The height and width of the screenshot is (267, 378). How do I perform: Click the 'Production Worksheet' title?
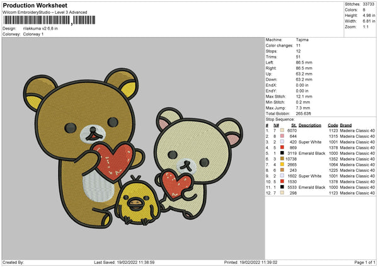pos(35,5)
